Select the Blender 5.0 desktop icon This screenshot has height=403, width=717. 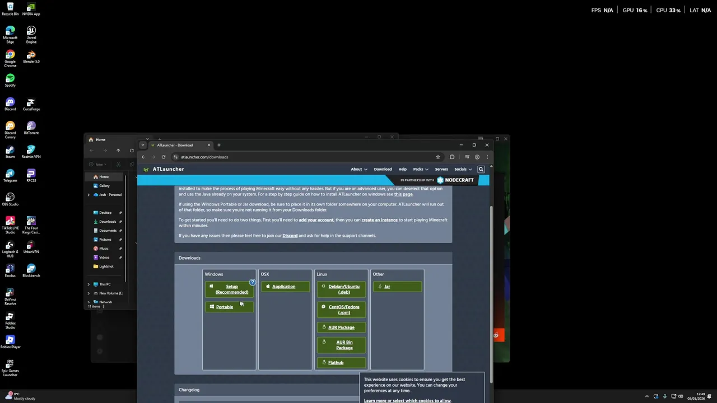point(31,57)
